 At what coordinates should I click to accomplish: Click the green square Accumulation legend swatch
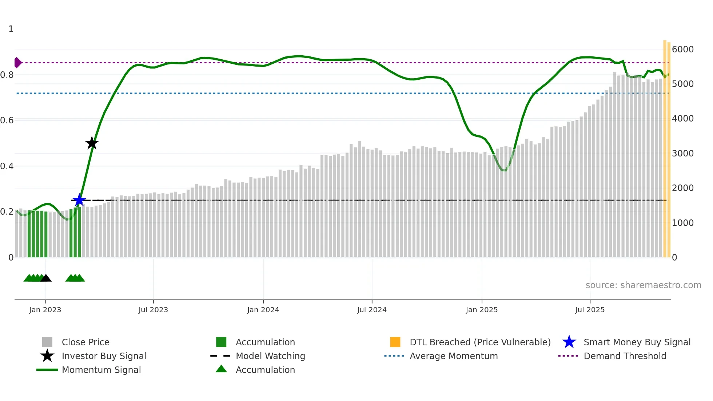pyautogui.click(x=221, y=342)
